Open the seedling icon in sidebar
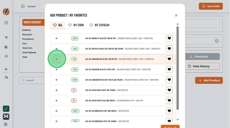Screen dimensions: 230x128 (6, 37)
